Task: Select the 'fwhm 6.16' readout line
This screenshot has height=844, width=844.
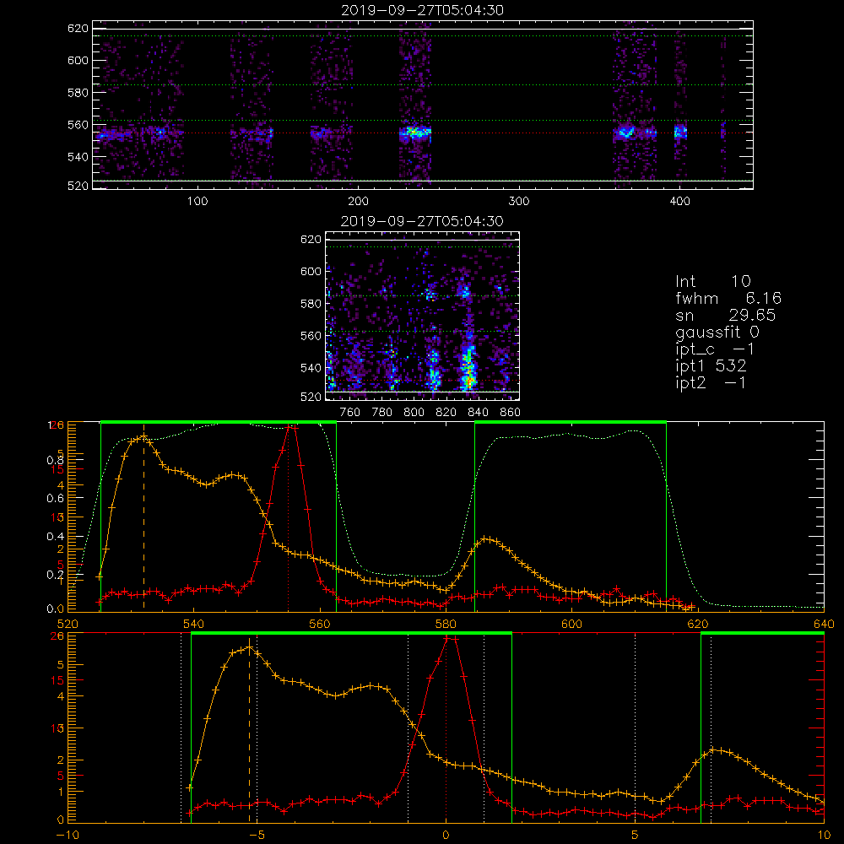Action: (x=728, y=298)
